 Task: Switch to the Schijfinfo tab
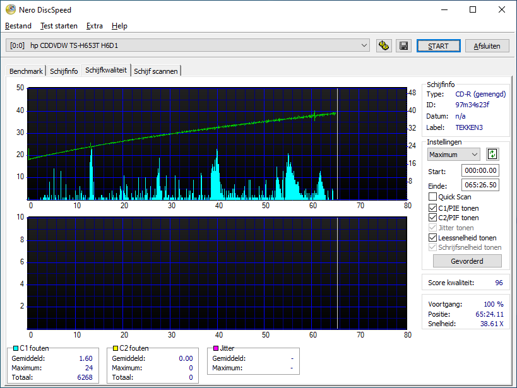(64, 71)
